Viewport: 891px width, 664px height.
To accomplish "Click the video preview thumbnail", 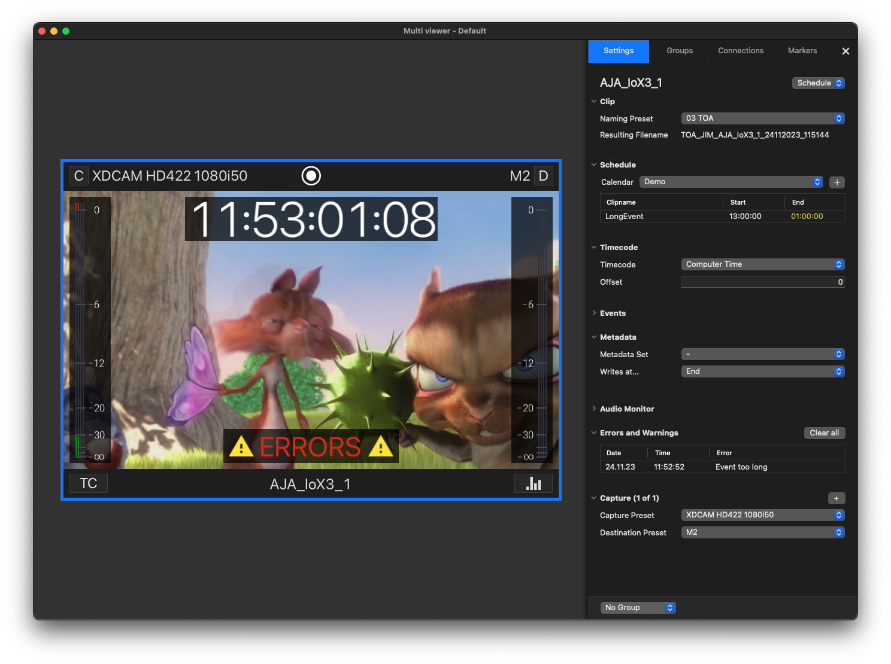I will coord(311,330).
